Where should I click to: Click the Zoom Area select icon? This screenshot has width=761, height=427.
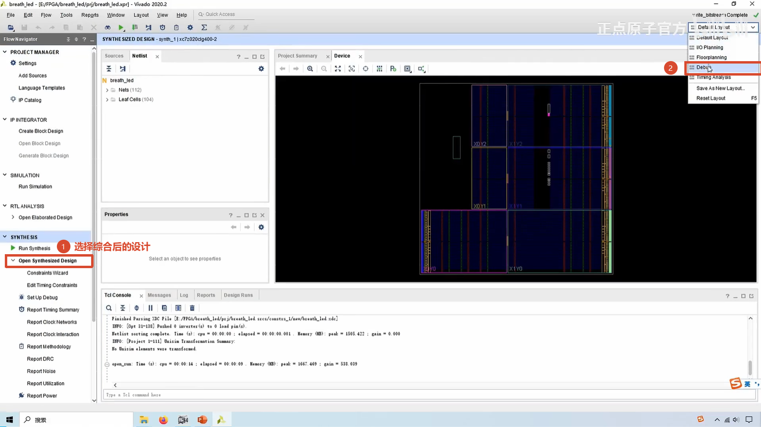[352, 69]
